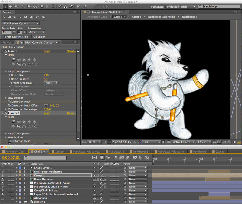242x204 pixels.
Task: Open Workspace Undocked Panels dropdown
Action: (181, 7)
